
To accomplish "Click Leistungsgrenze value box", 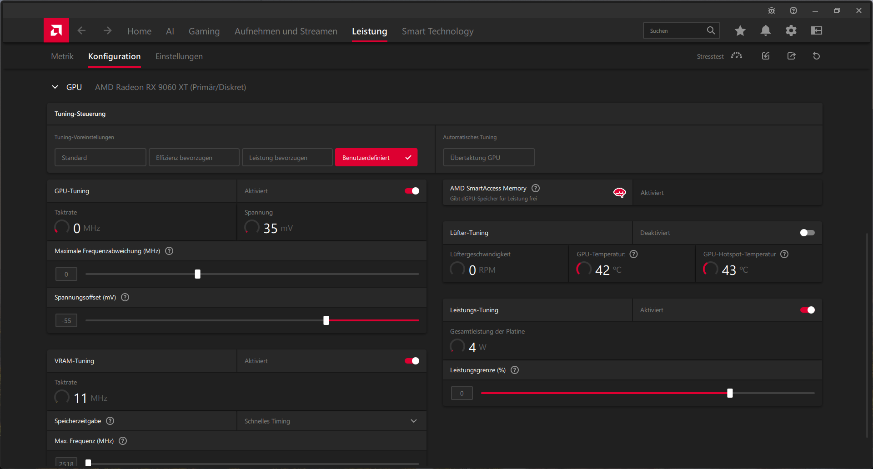I will (x=462, y=393).
